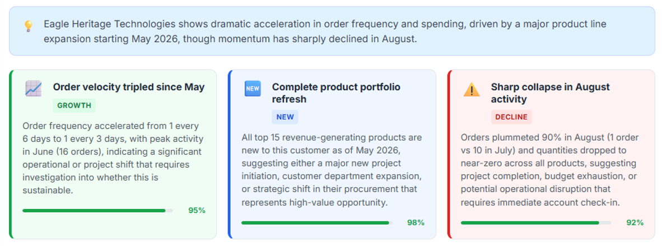Click the blue NEW icon on the second card
This screenshot has width=662, height=246.
click(x=253, y=89)
